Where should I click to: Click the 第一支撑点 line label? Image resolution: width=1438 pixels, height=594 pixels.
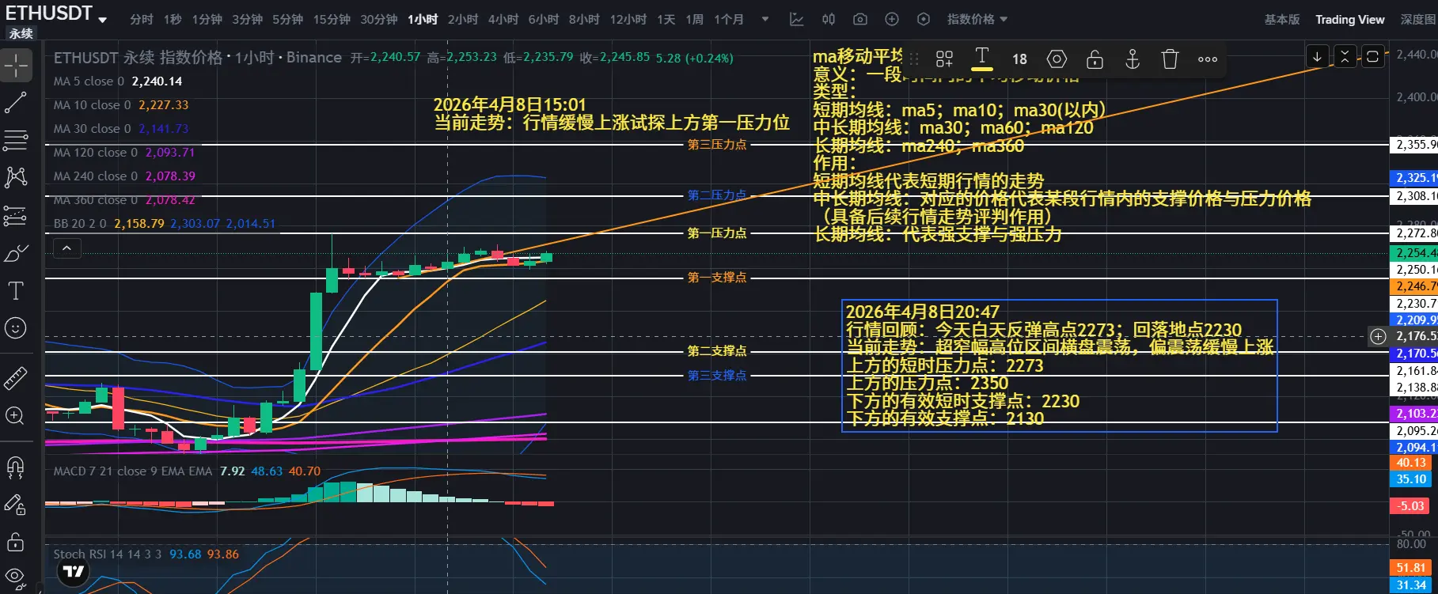coord(717,278)
